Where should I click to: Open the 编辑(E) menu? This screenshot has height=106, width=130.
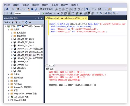click(16, 5)
